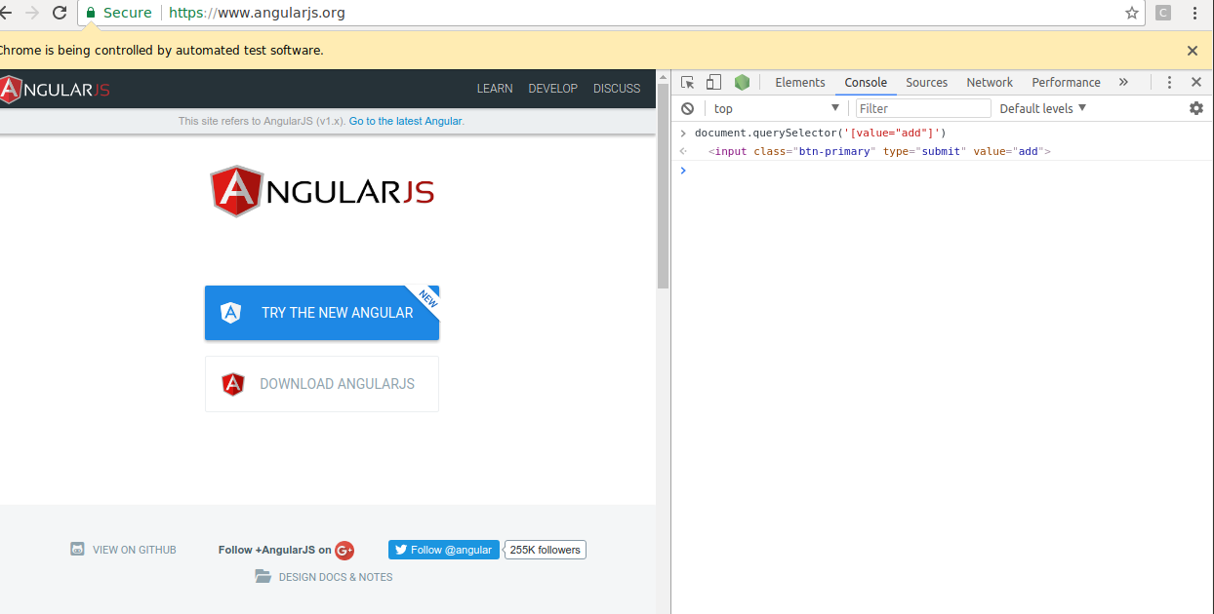Screen dimensions: 1214x614
Task: Open the DISCUSS navigation menu
Action: click(x=617, y=89)
